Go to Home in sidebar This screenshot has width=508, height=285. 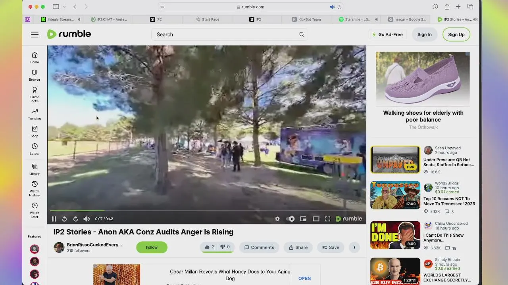pos(35,57)
